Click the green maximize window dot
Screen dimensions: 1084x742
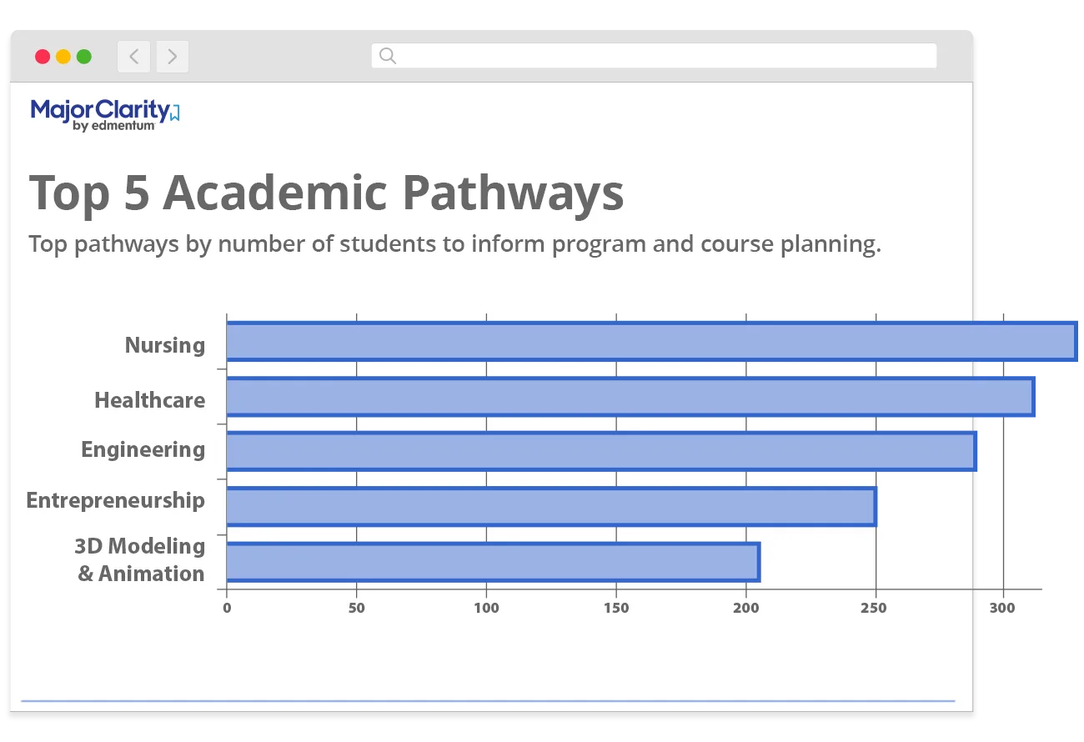[x=84, y=57]
